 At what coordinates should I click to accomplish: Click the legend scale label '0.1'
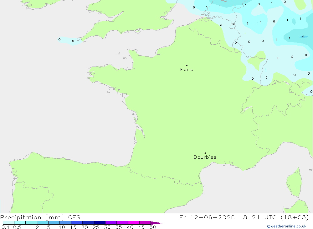(x=5, y=227)
